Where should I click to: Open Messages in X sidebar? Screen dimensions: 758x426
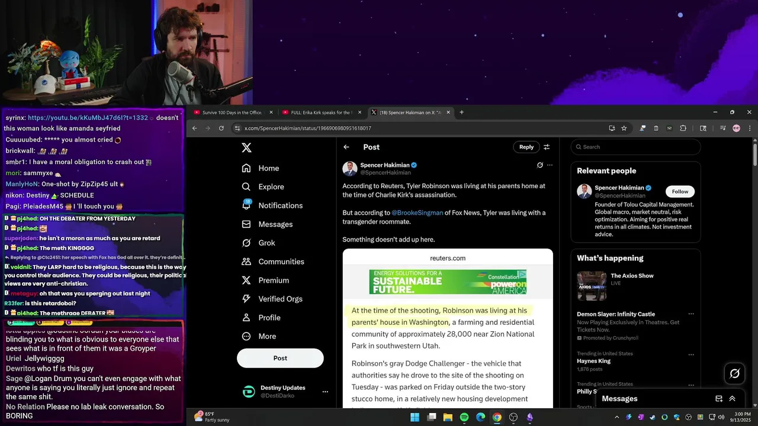pyautogui.click(x=268, y=224)
